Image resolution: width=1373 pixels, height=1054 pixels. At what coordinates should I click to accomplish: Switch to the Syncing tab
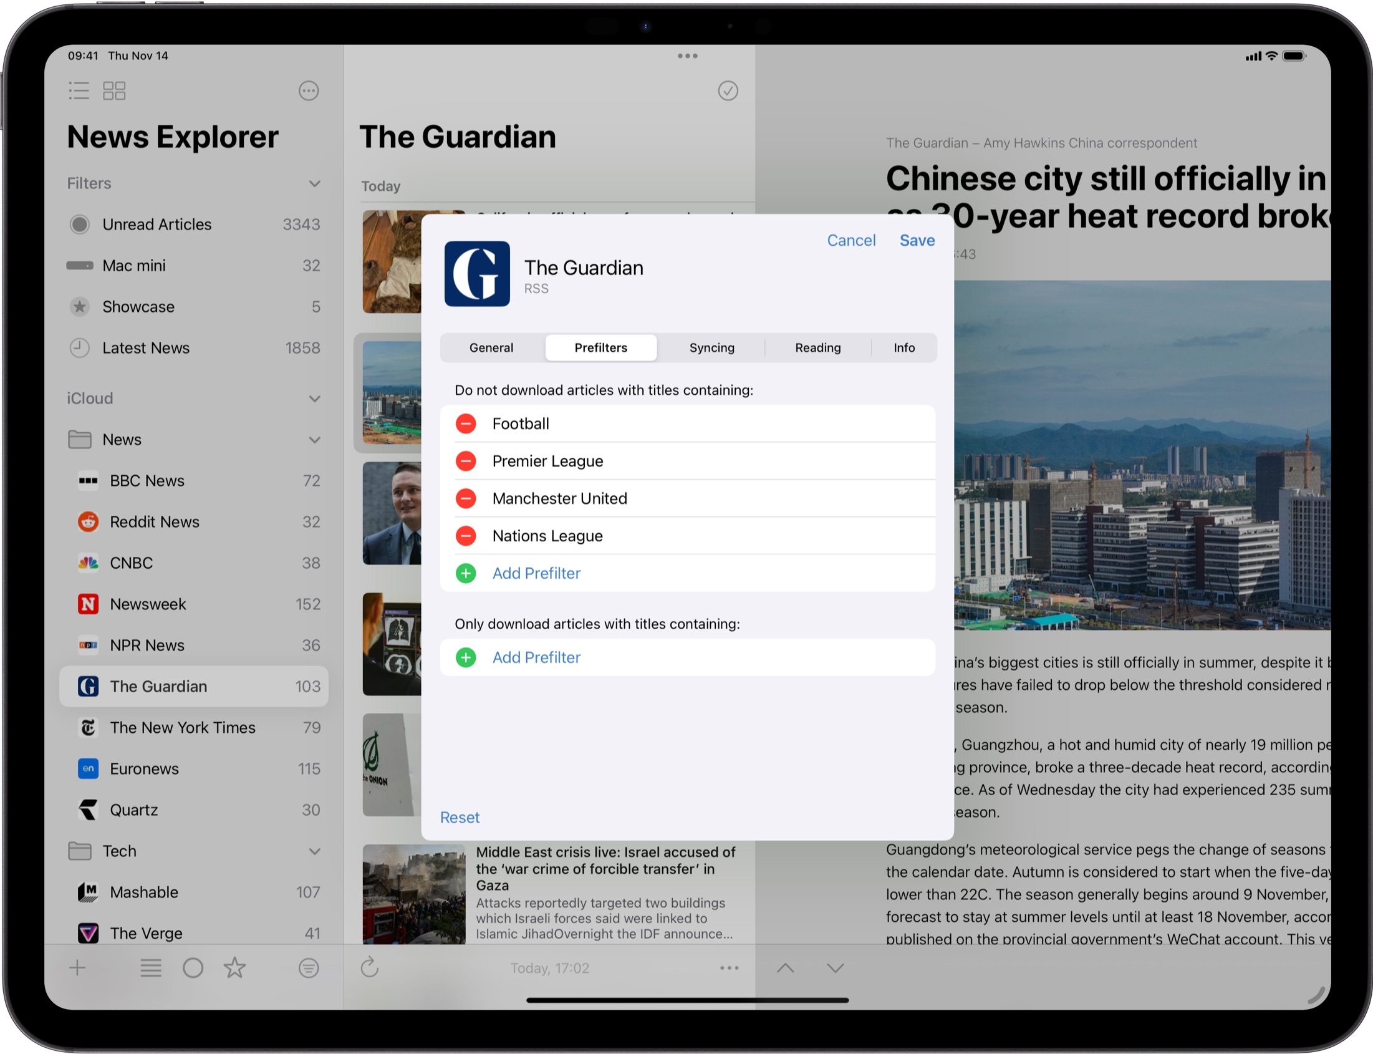tap(712, 347)
